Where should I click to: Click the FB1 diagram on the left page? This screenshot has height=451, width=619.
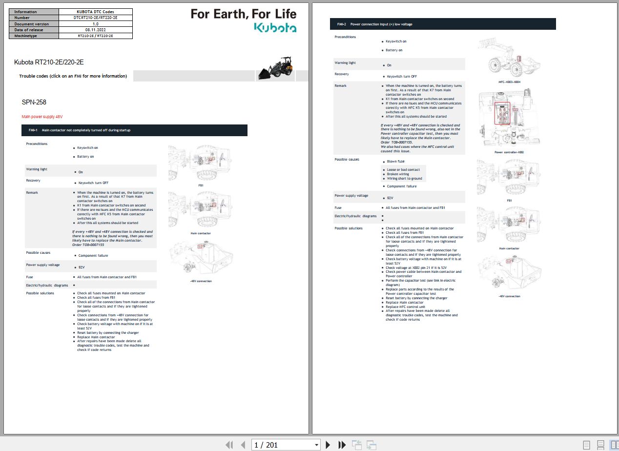pos(201,164)
